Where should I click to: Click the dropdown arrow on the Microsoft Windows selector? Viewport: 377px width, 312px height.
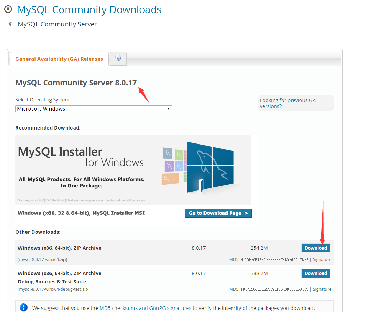[168, 109]
